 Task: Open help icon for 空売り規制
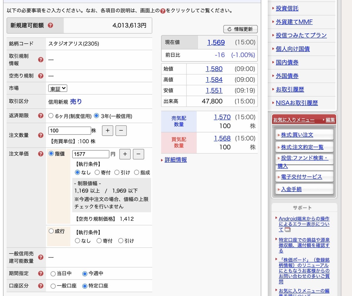click(x=41, y=76)
